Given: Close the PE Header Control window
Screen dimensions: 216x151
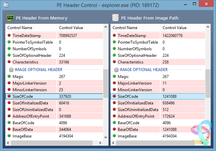Looking at the screenshot, I should click(x=206, y=4).
